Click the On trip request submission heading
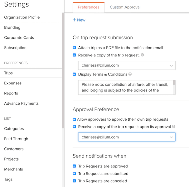 click(x=103, y=38)
